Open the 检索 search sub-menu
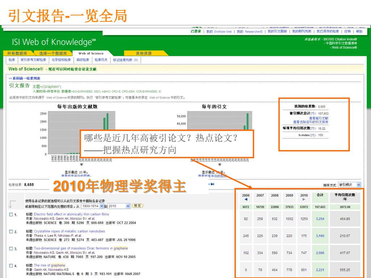The width and height of the screenshot is (371, 278). [x=12, y=60]
